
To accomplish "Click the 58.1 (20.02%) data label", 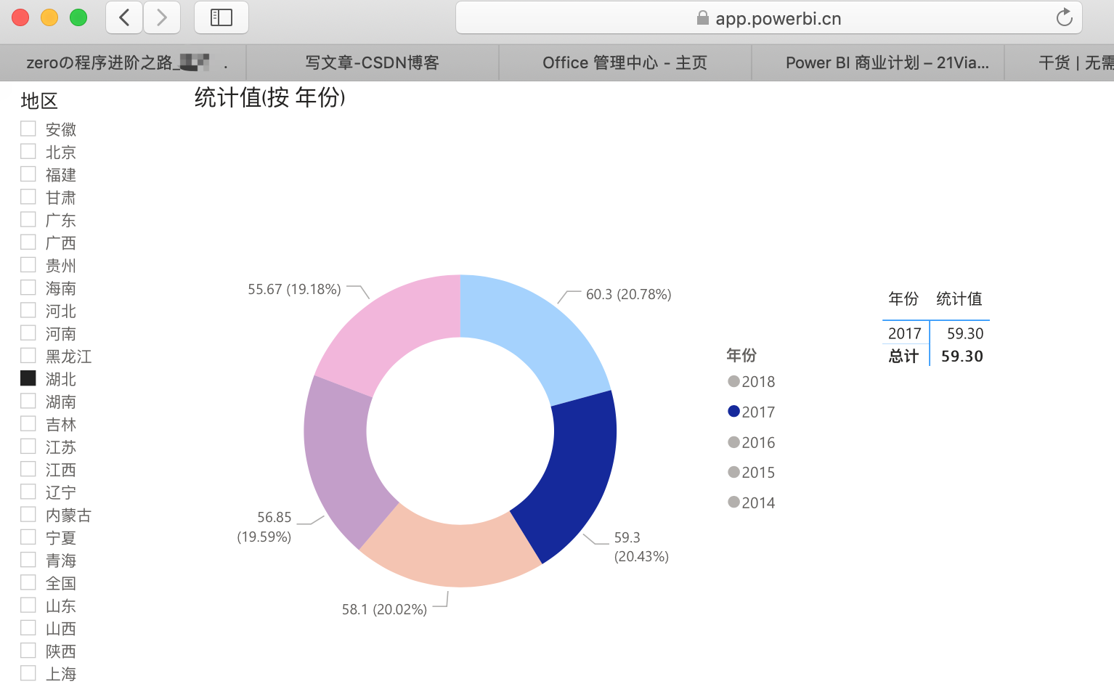I will (x=384, y=609).
